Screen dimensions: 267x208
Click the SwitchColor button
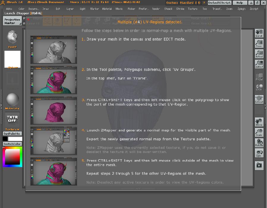coord(12,144)
